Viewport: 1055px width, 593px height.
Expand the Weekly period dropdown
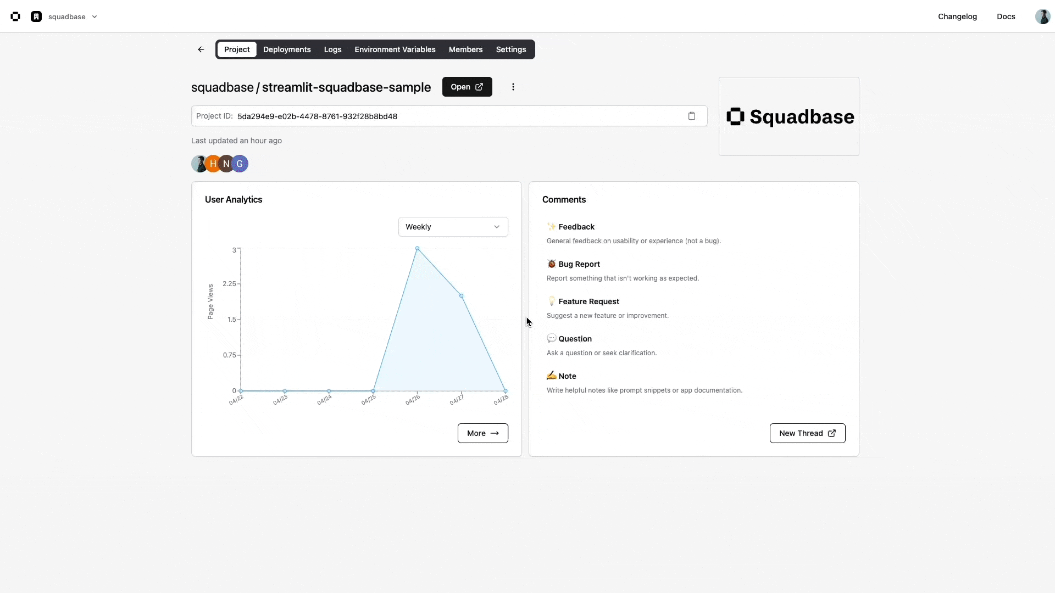tap(453, 227)
